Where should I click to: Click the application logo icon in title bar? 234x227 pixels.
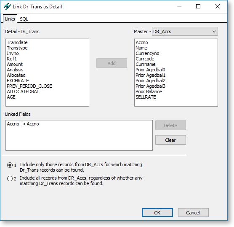tap(7, 7)
